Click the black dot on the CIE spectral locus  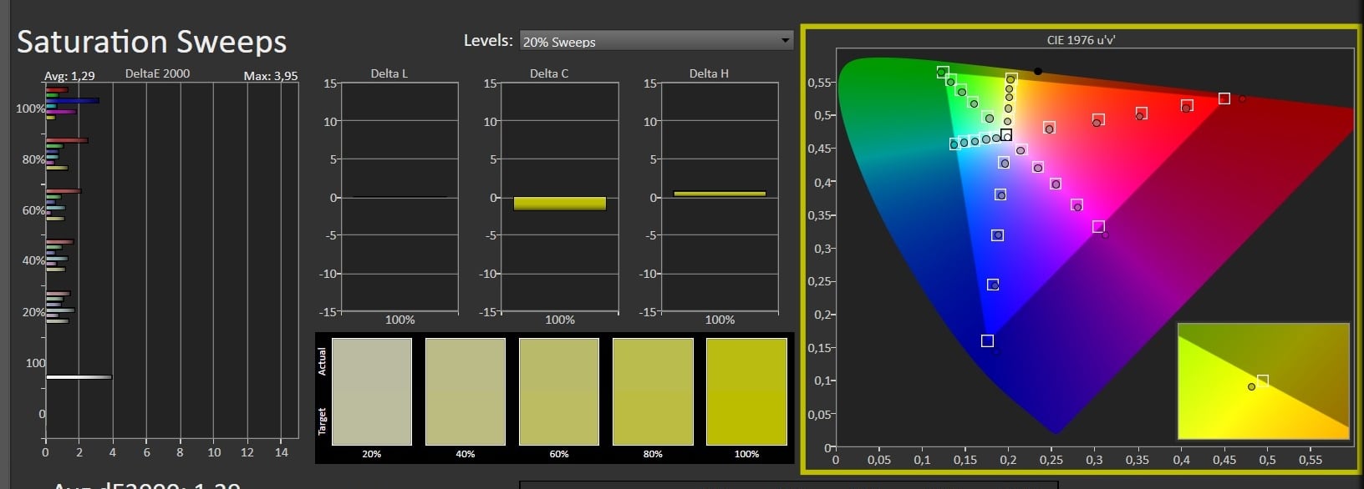[1038, 72]
